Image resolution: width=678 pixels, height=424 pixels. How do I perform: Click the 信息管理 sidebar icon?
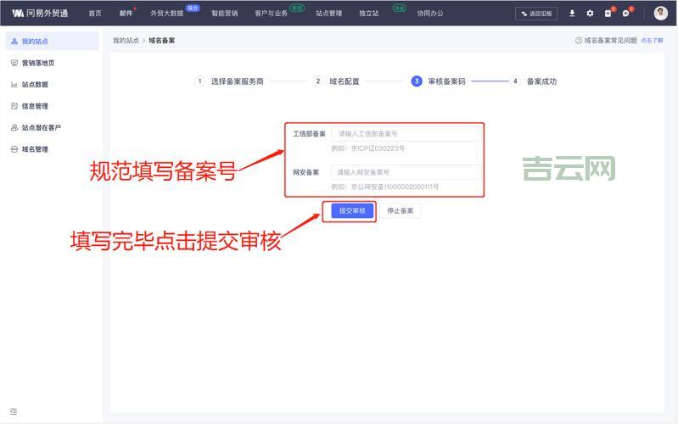point(14,106)
